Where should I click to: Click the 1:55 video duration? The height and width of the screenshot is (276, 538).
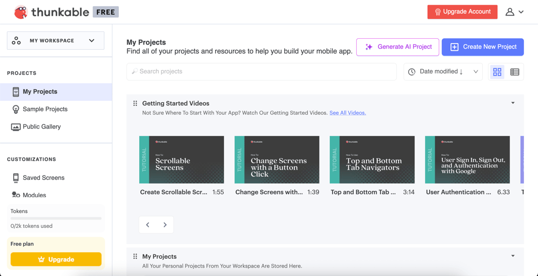click(x=218, y=193)
